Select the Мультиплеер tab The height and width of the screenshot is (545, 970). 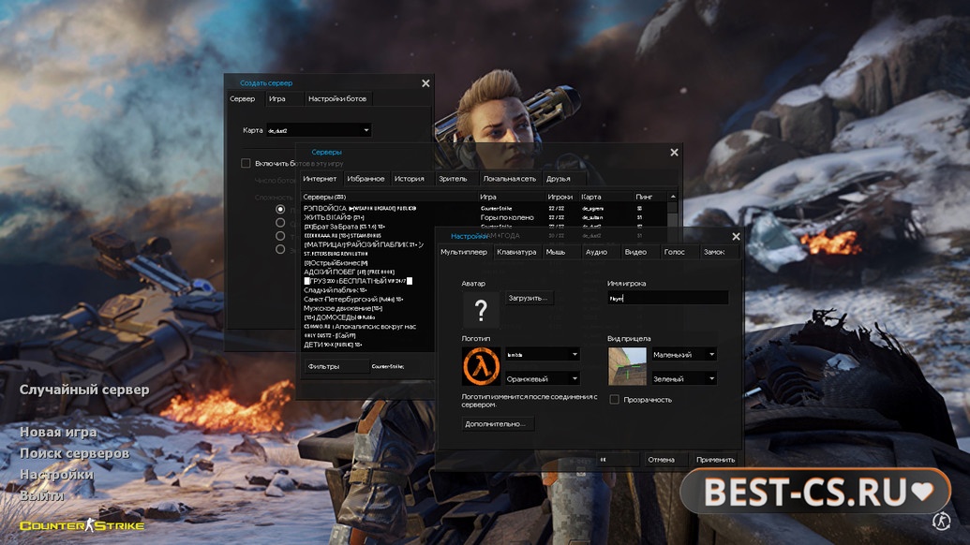(x=464, y=252)
